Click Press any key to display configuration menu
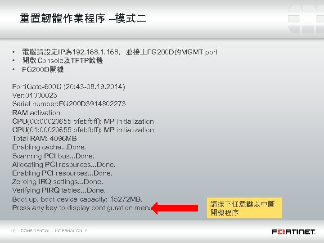 pyautogui.click(x=82, y=208)
